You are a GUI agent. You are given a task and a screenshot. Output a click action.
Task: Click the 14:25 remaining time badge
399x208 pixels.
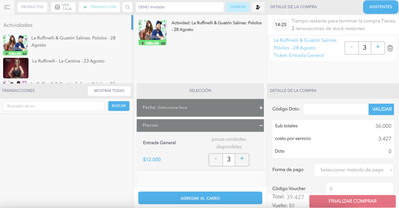click(281, 25)
